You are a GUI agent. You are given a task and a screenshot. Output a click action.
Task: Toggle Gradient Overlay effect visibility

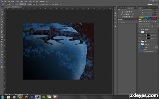tap(145, 51)
